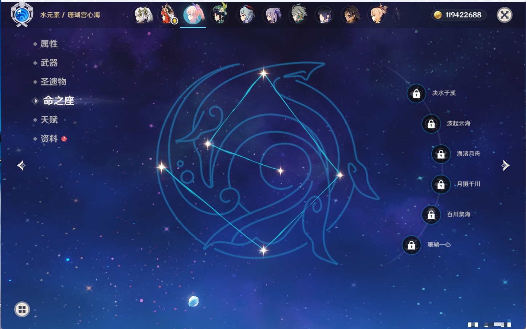Select constellation label 海渚月舟
Screen dimensions: 526x329
point(468,154)
